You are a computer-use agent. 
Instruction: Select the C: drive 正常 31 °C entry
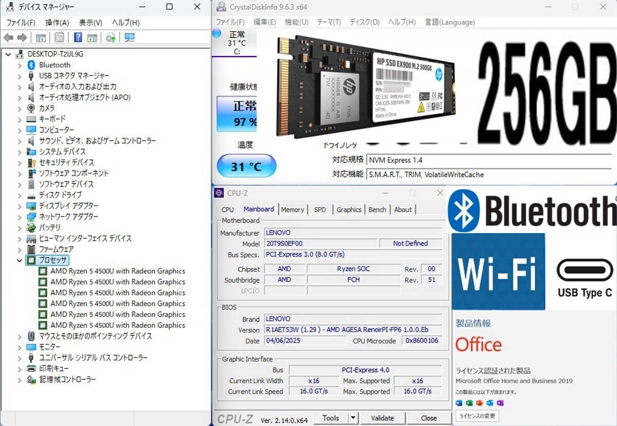point(237,42)
